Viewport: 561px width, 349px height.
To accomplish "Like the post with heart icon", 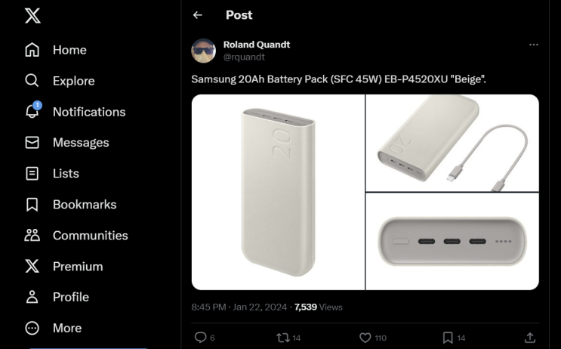I will point(365,338).
